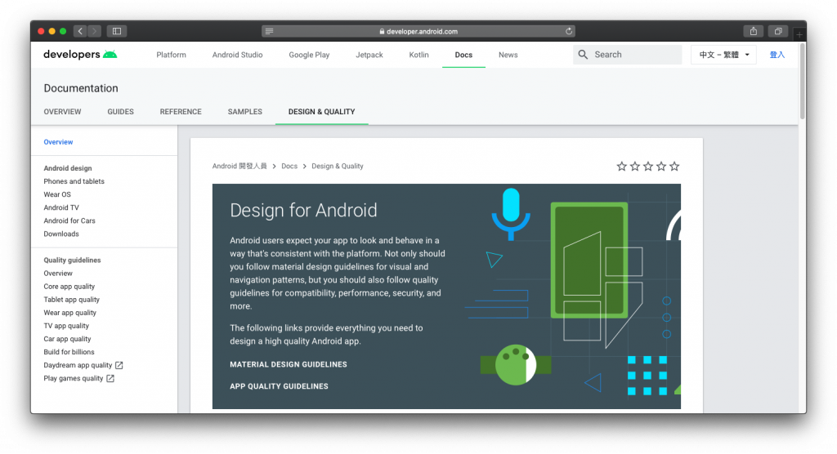Rate the page four stars
Screen dimensions: 837x454
pyautogui.click(x=661, y=167)
